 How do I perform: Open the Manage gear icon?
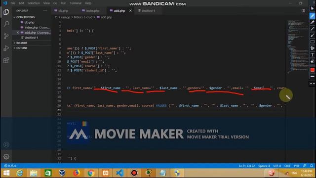(x=6, y=157)
